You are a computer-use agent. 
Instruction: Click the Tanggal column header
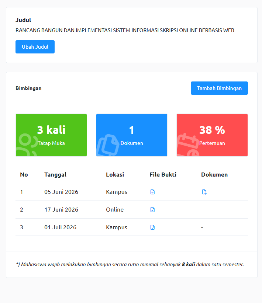coord(55,174)
